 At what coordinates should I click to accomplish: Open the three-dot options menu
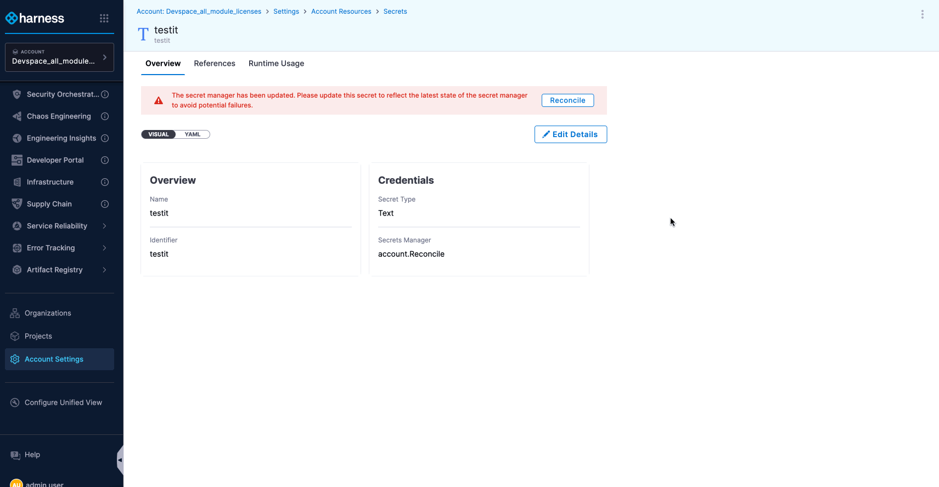922,14
